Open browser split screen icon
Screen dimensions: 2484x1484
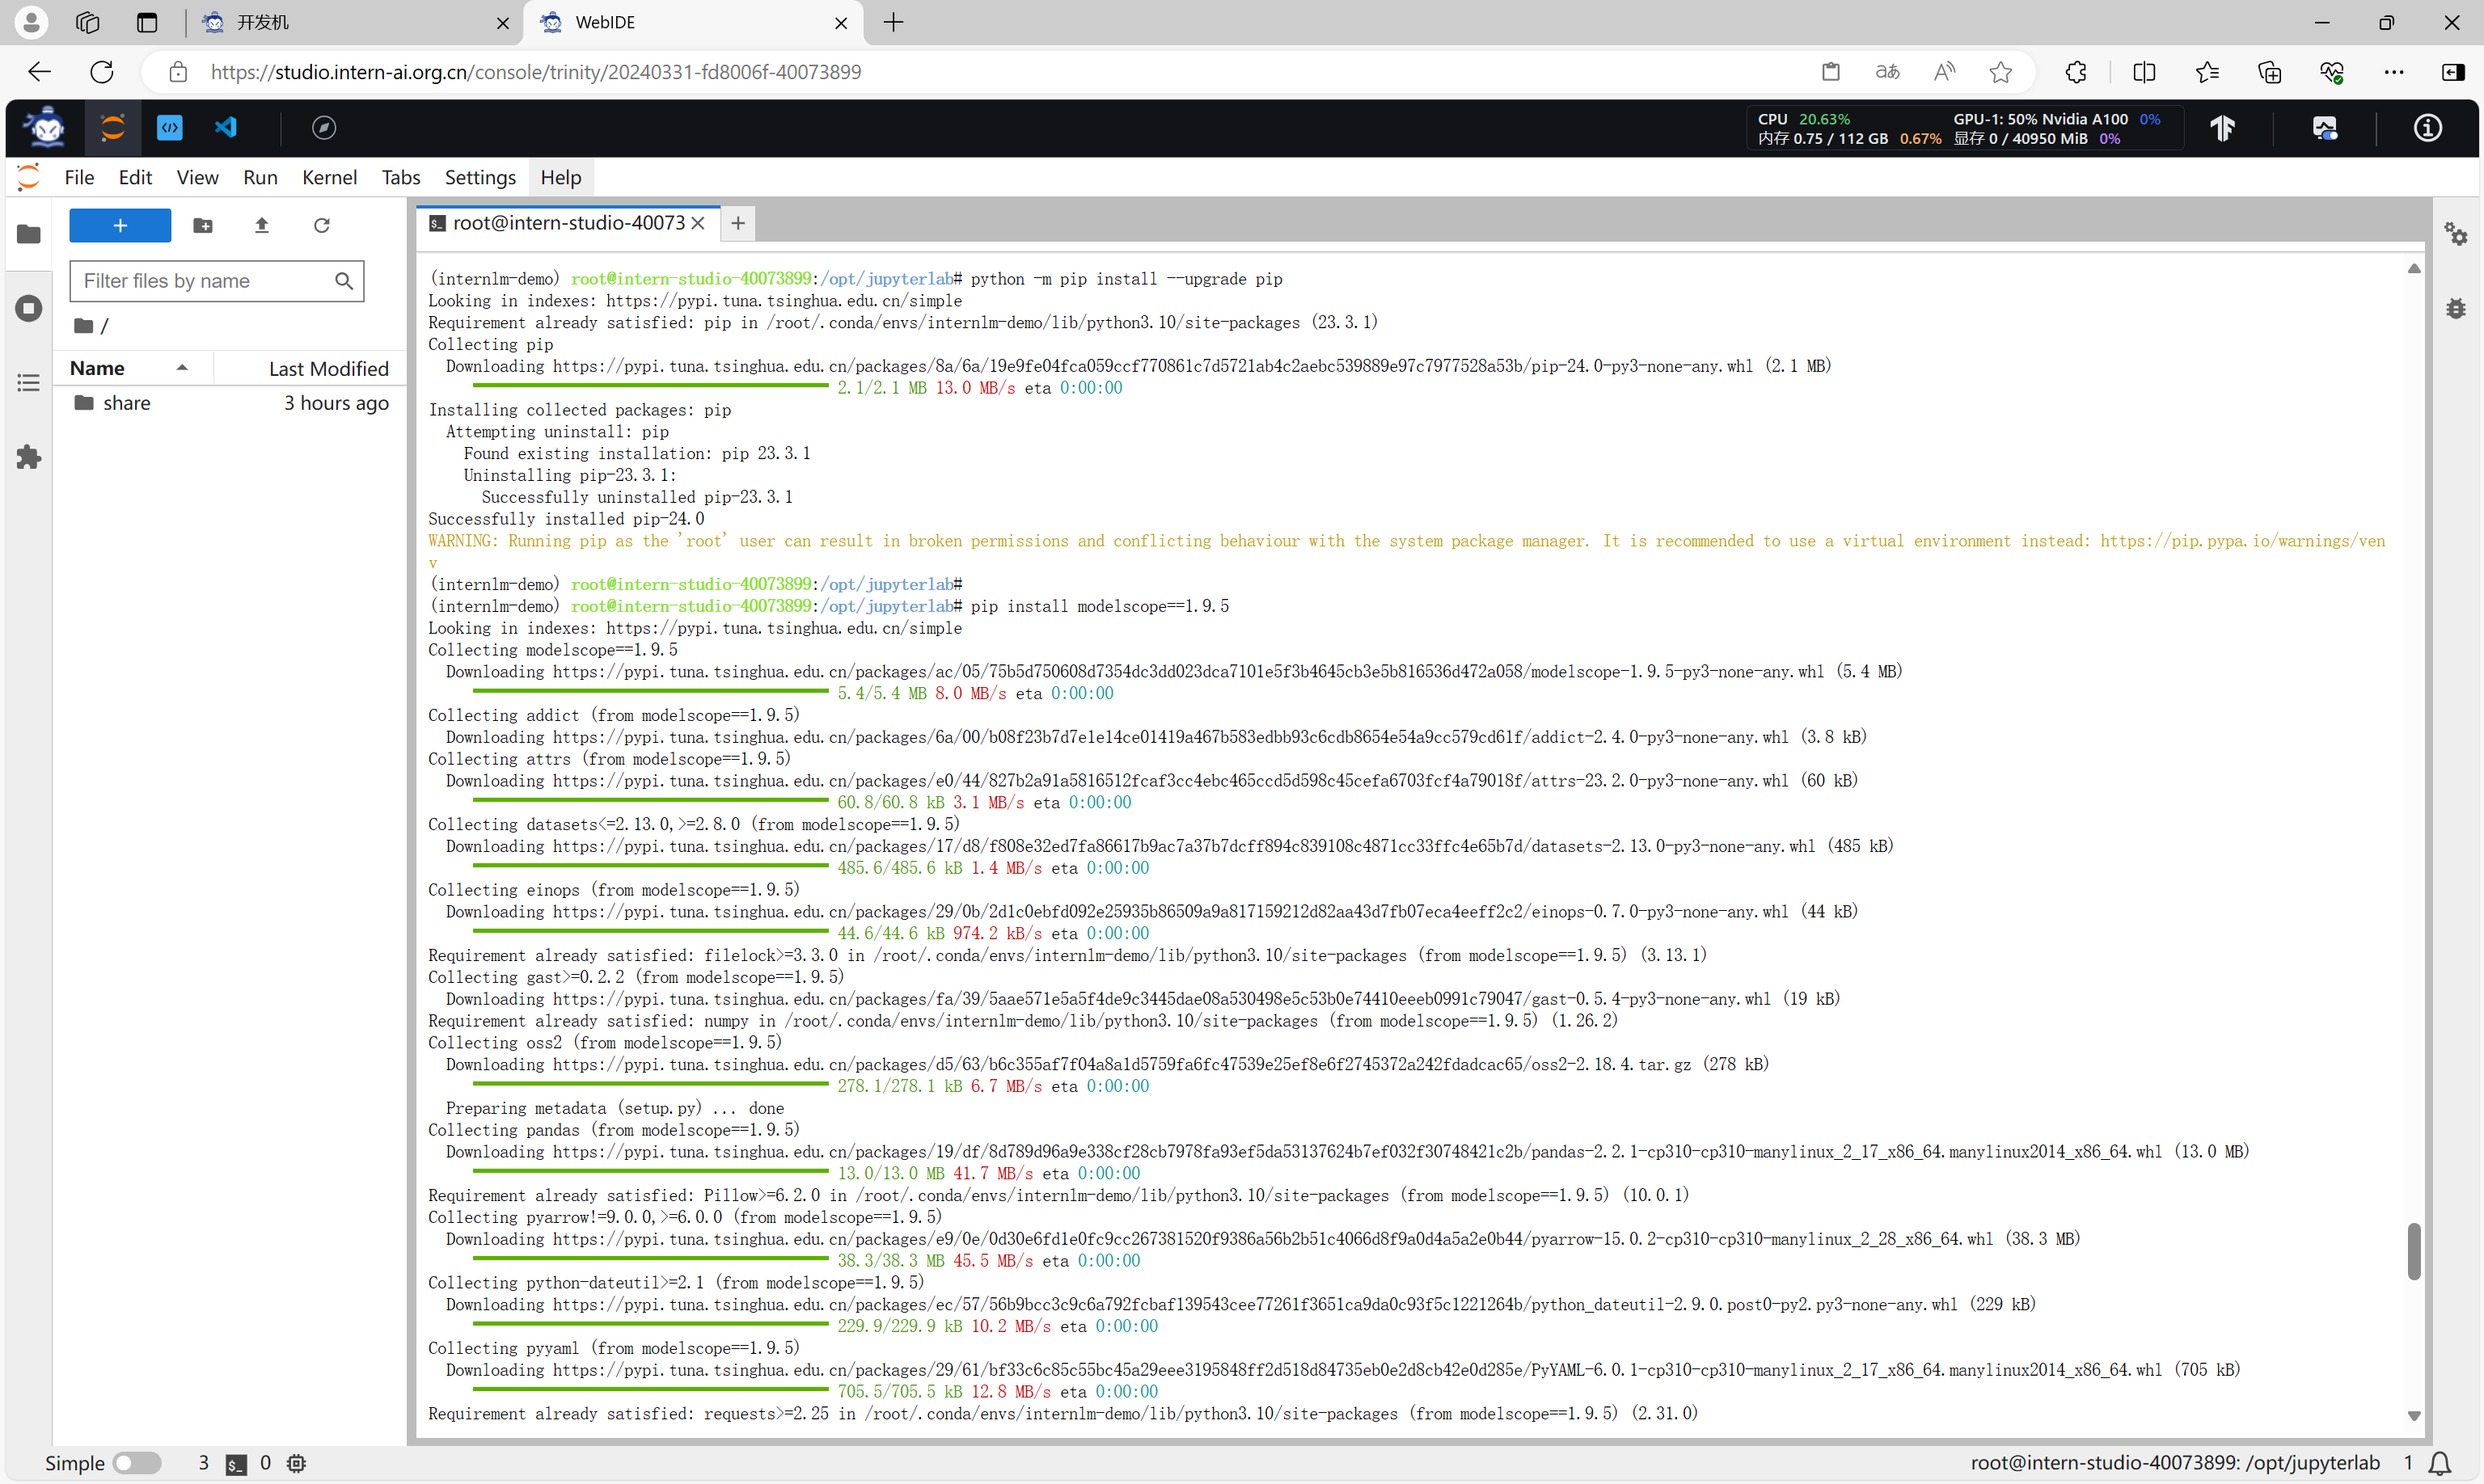click(x=2144, y=72)
